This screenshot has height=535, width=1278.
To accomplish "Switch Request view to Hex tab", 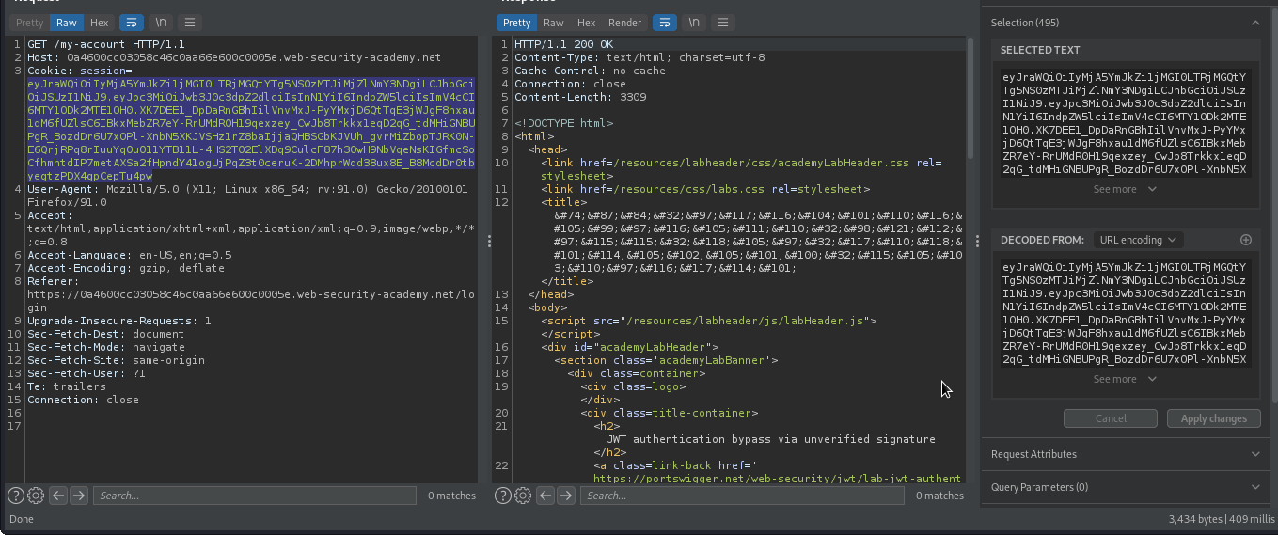I will pos(99,23).
